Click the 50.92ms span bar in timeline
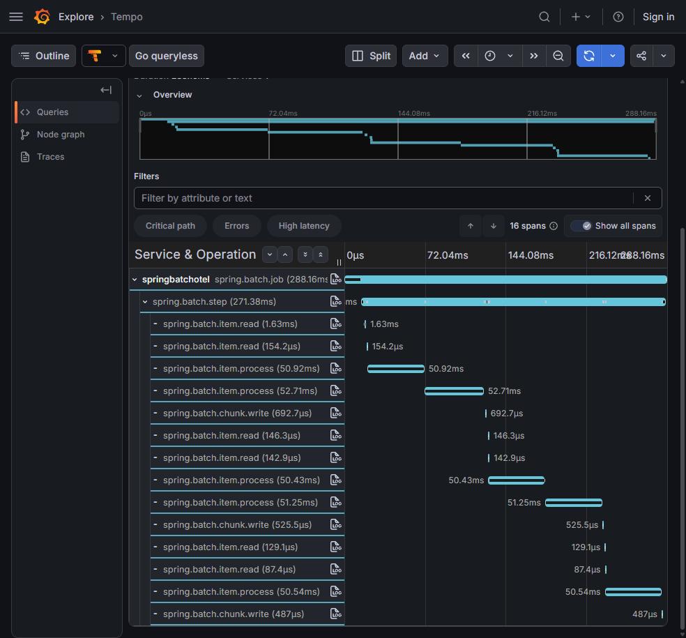This screenshot has height=638, width=686. tap(395, 369)
